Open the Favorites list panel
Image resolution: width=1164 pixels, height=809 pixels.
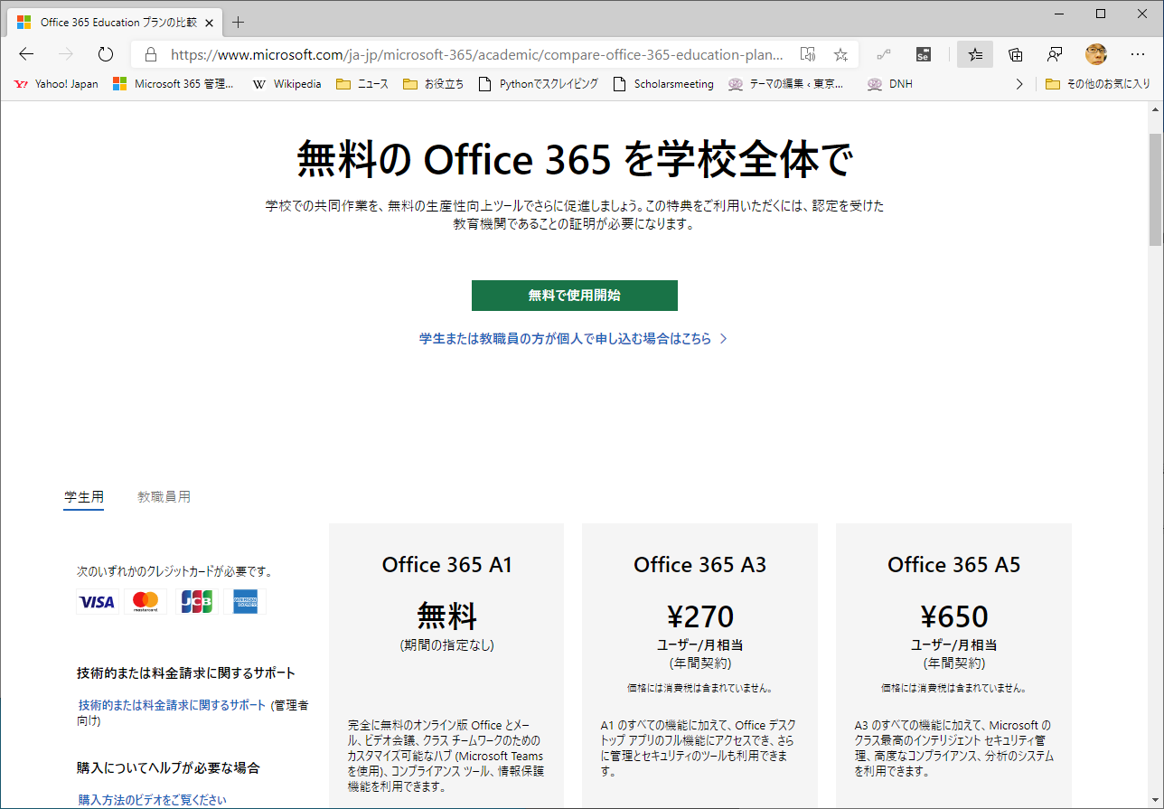tap(975, 54)
